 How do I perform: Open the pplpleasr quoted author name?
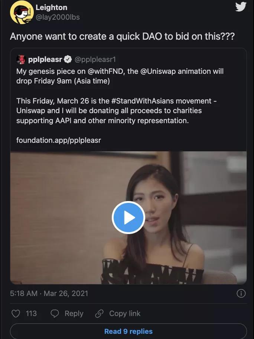click(45, 59)
